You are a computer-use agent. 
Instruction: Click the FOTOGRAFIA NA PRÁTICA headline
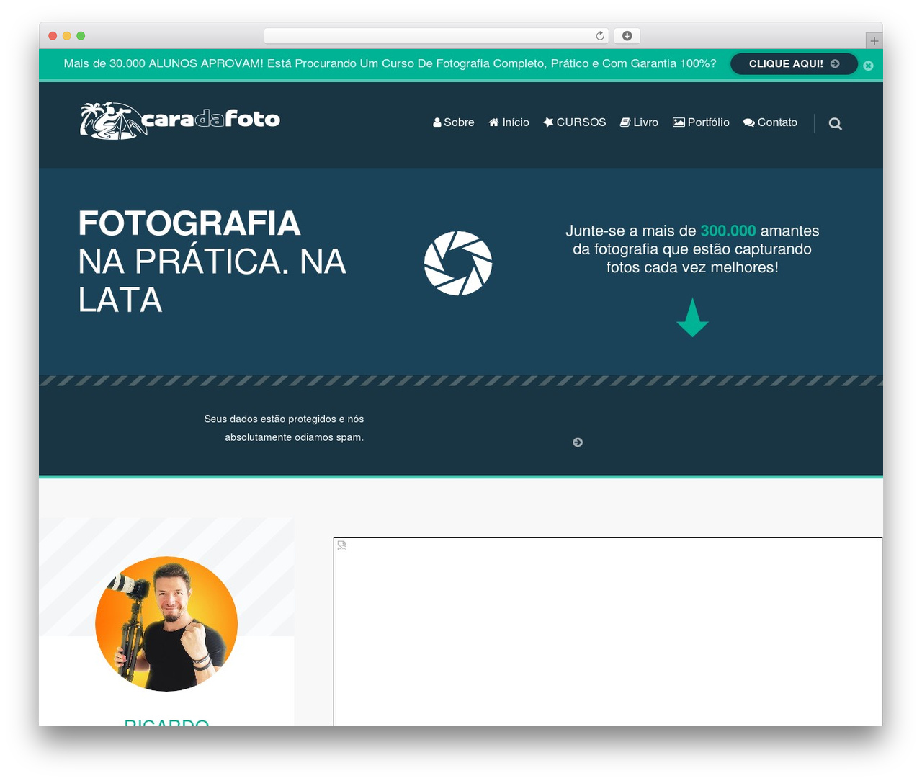[x=212, y=261]
